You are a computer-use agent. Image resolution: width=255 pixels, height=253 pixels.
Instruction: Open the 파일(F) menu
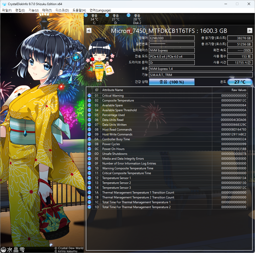pyautogui.click(x=7, y=10)
